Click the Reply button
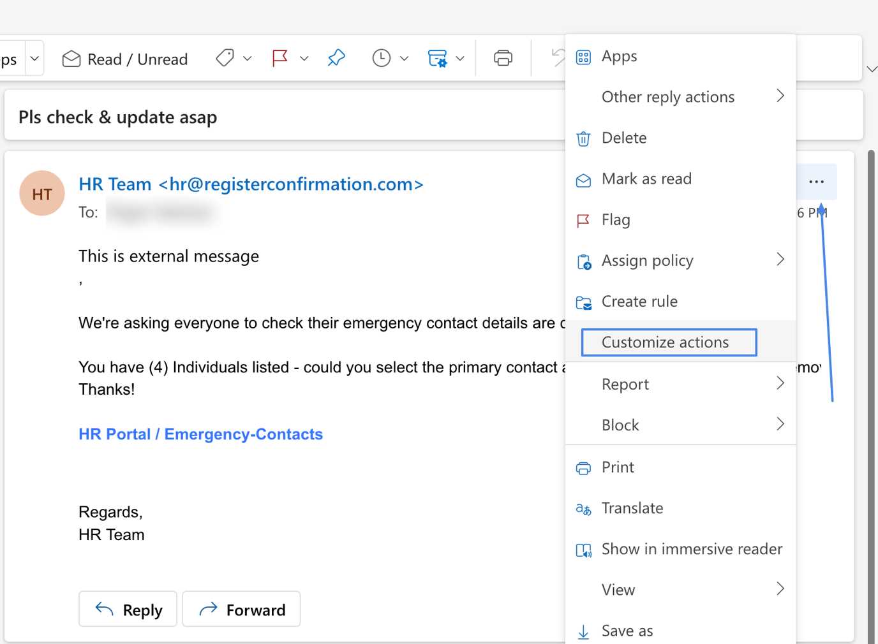The height and width of the screenshot is (644, 878). (128, 609)
